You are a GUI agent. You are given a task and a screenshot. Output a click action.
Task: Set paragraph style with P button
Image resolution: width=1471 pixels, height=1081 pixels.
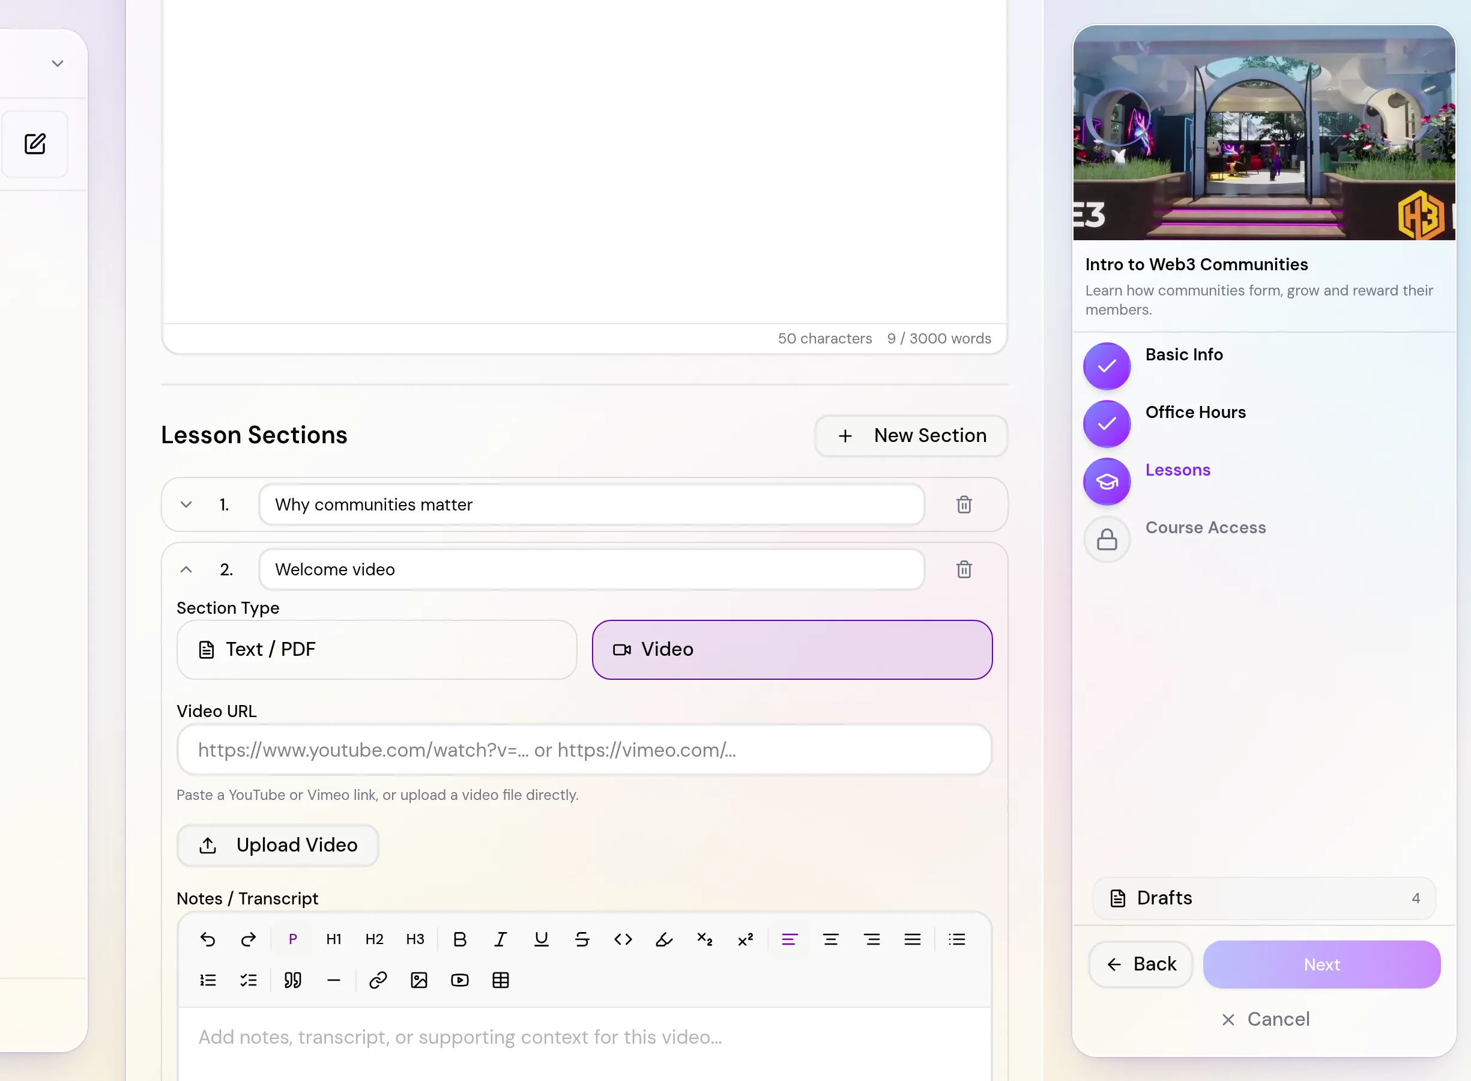pos(293,940)
